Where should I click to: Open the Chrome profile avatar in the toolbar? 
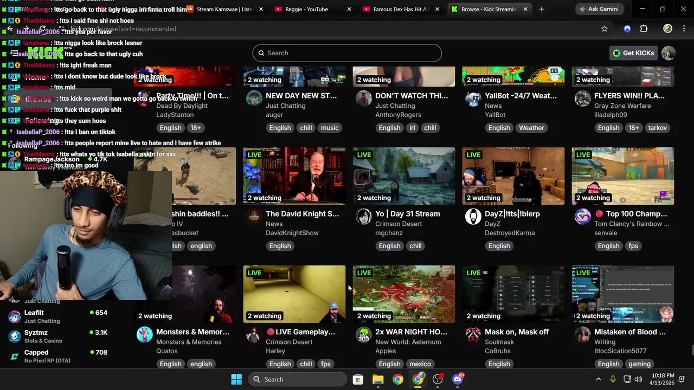pyautogui.click(x=667, y=29)
